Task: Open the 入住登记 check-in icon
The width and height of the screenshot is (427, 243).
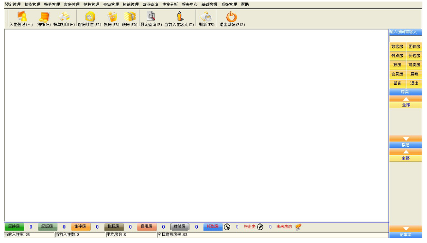Action: pyautogui.click(x=22, y=17)
